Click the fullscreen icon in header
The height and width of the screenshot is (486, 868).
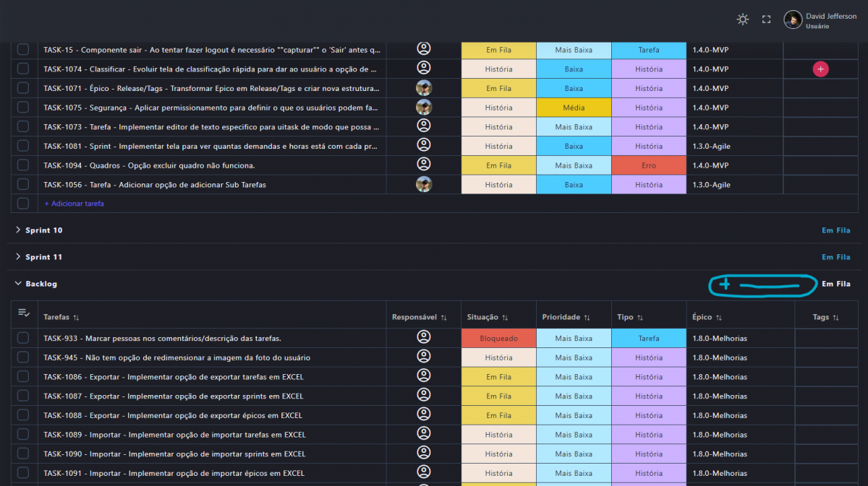767,19
